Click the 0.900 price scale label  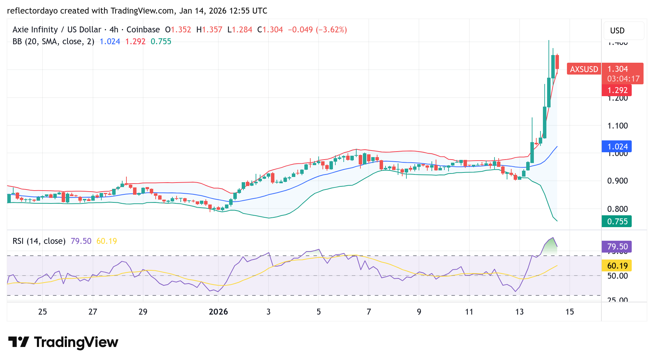[x=618, y=181]
